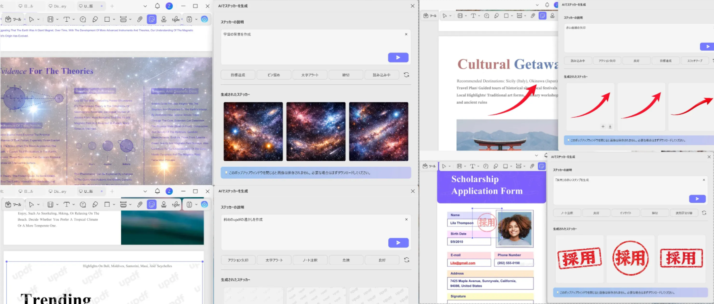The width and height of the screenshot is (714, 304).
Task: Select the comment bubble tool in the space-background window
Action: [83, 19]
